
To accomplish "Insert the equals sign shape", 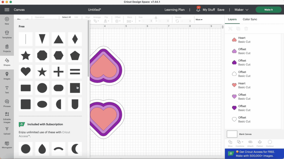I will (x=75, y=71).
